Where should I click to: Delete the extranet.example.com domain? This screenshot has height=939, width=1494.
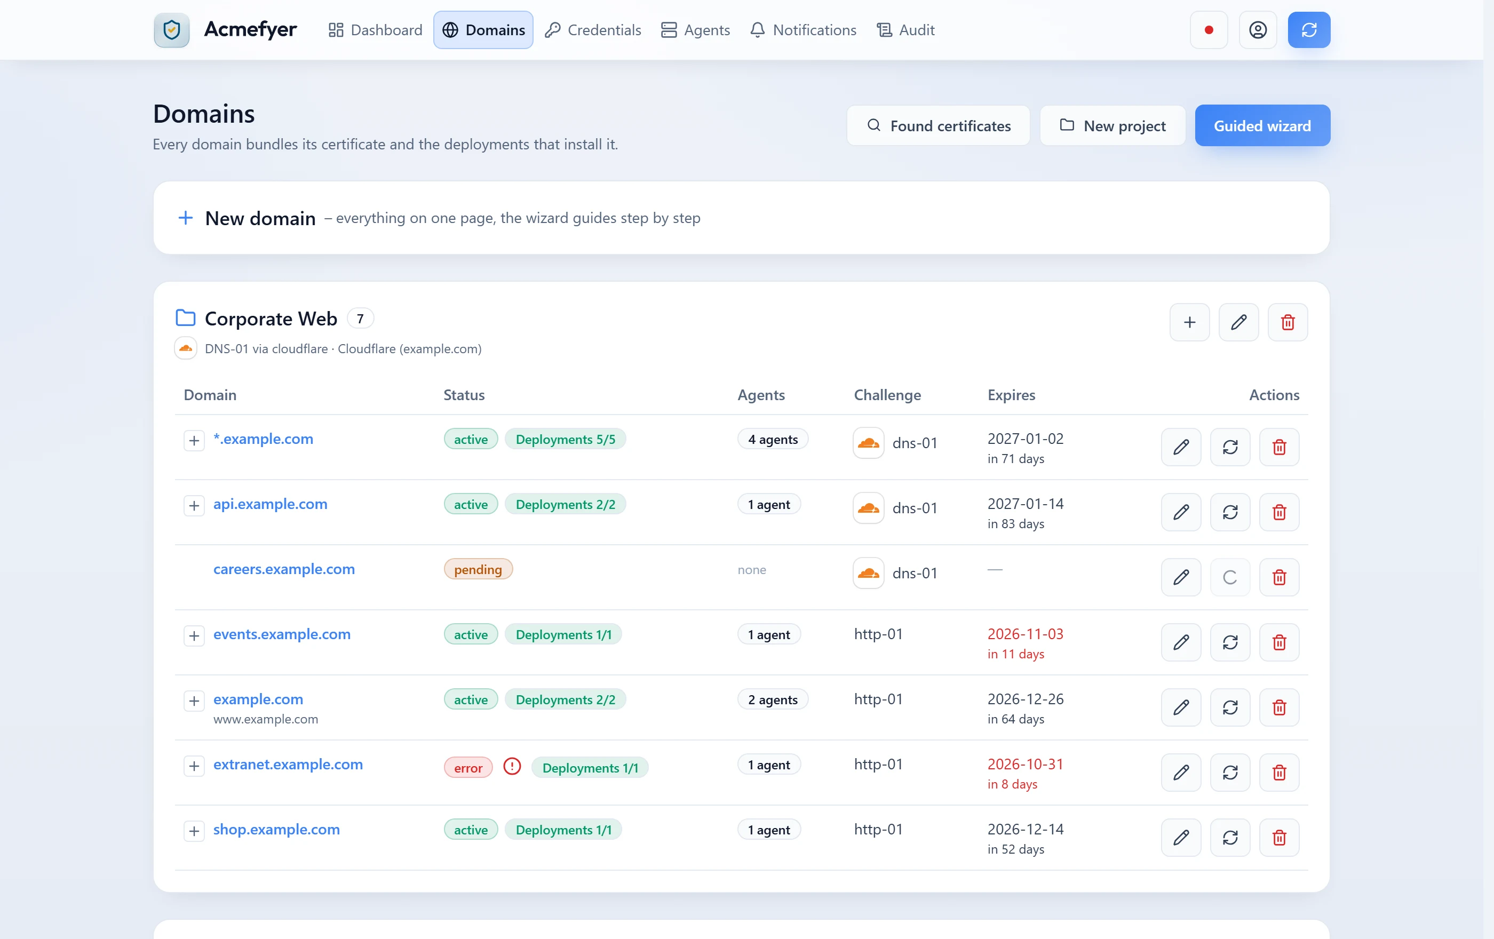[1279, 772]
